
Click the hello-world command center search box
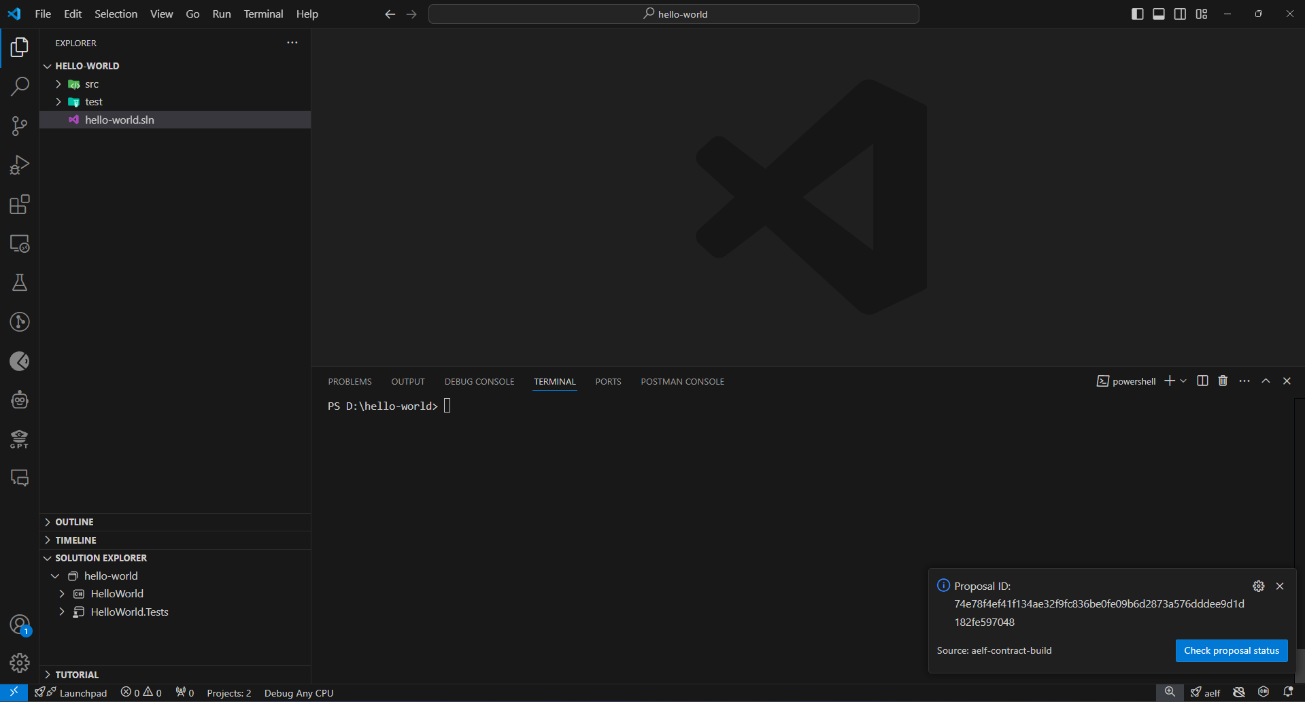[674, 14]
